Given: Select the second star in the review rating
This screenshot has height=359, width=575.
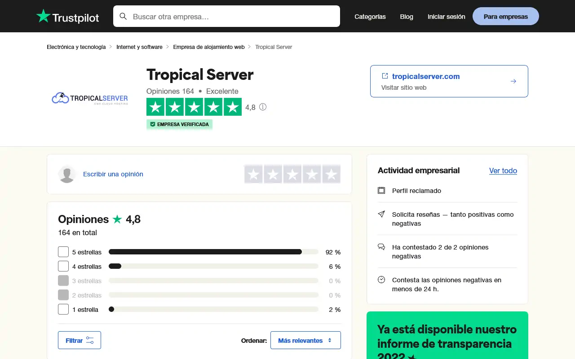Looking at the screenshot, I should 273,174.
